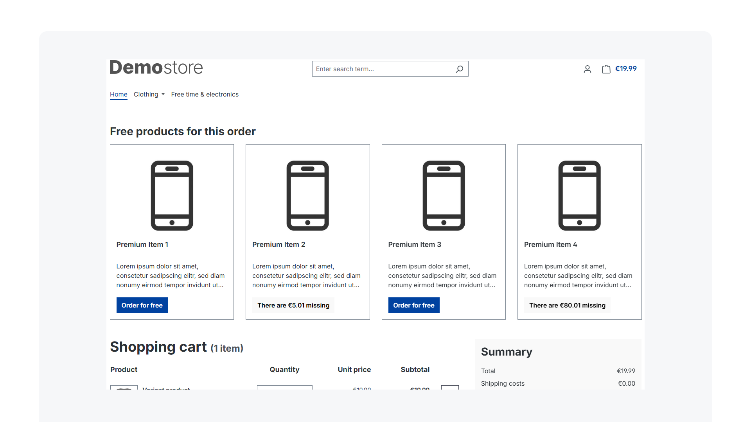Open the user account icon
This screenshot has width=751, height=422.
click(587, 69)
